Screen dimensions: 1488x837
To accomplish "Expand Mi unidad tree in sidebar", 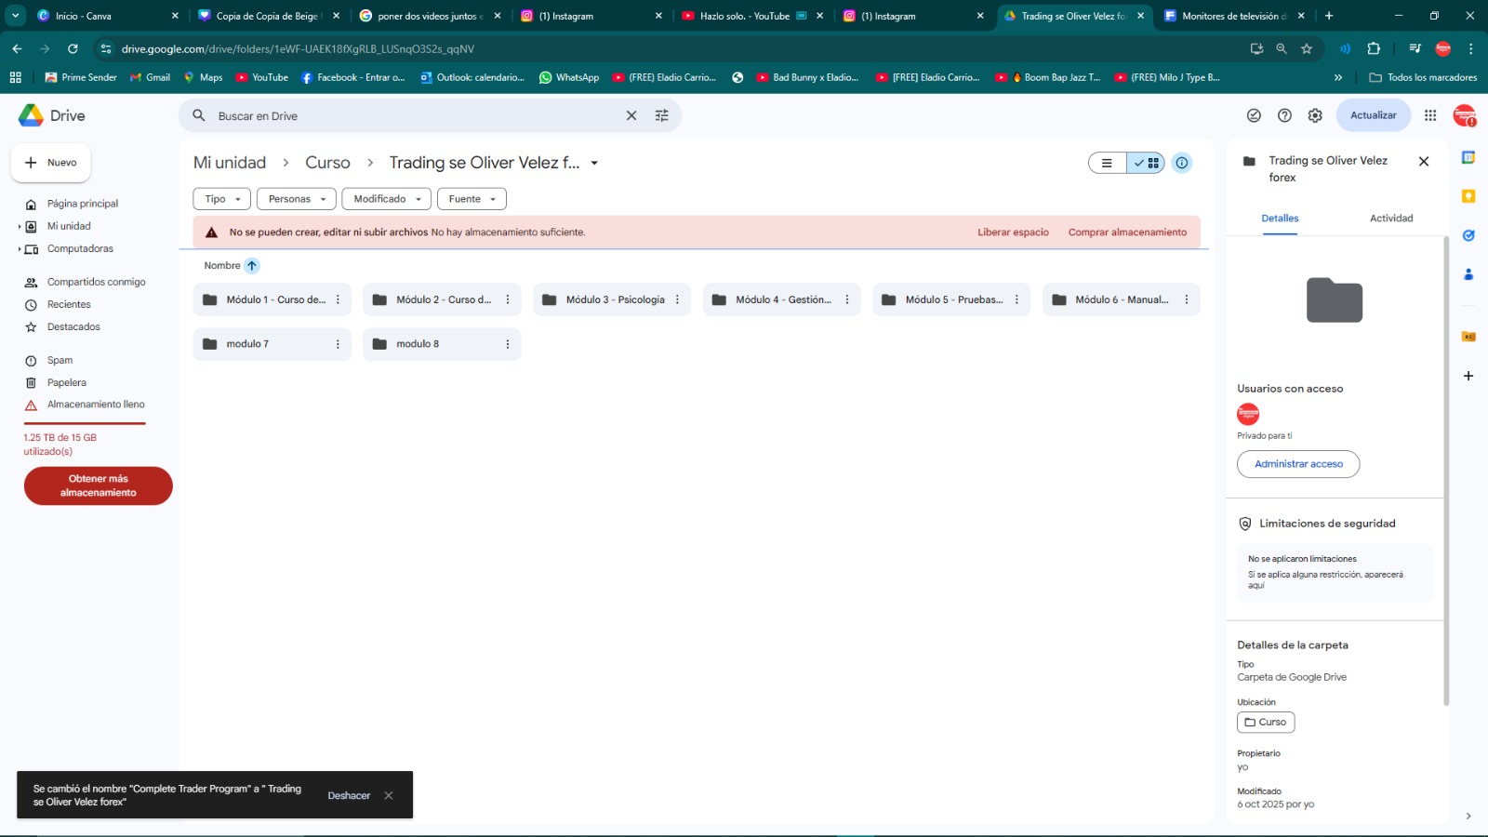I will (19, 226).
